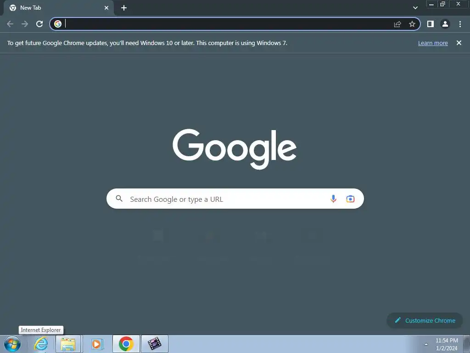Image resolution: width=470 pixels, height=353 pixels.
Task: Click the forward navigation arrow
Action: [25, 24]
